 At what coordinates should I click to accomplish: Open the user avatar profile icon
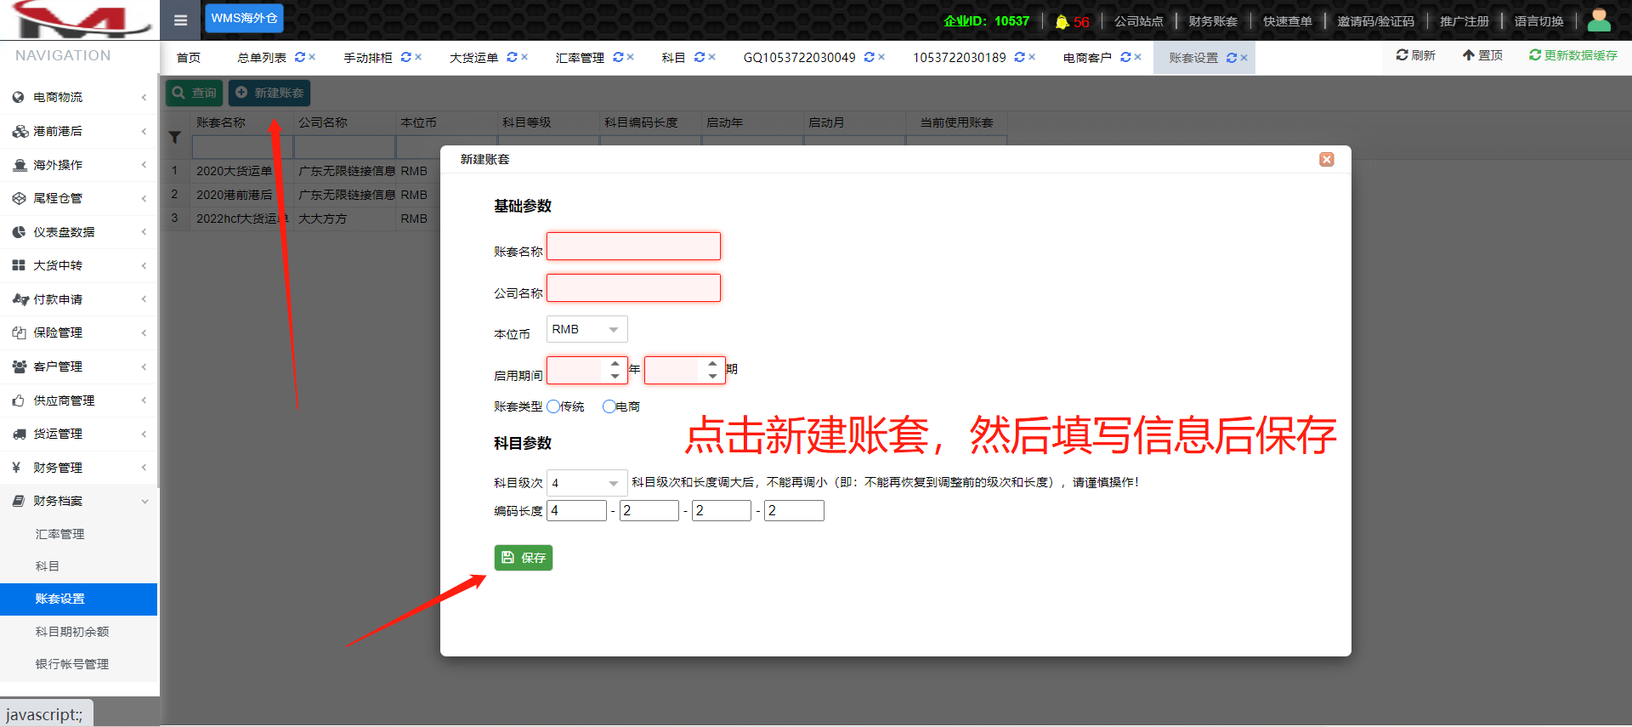(1599, 20)
